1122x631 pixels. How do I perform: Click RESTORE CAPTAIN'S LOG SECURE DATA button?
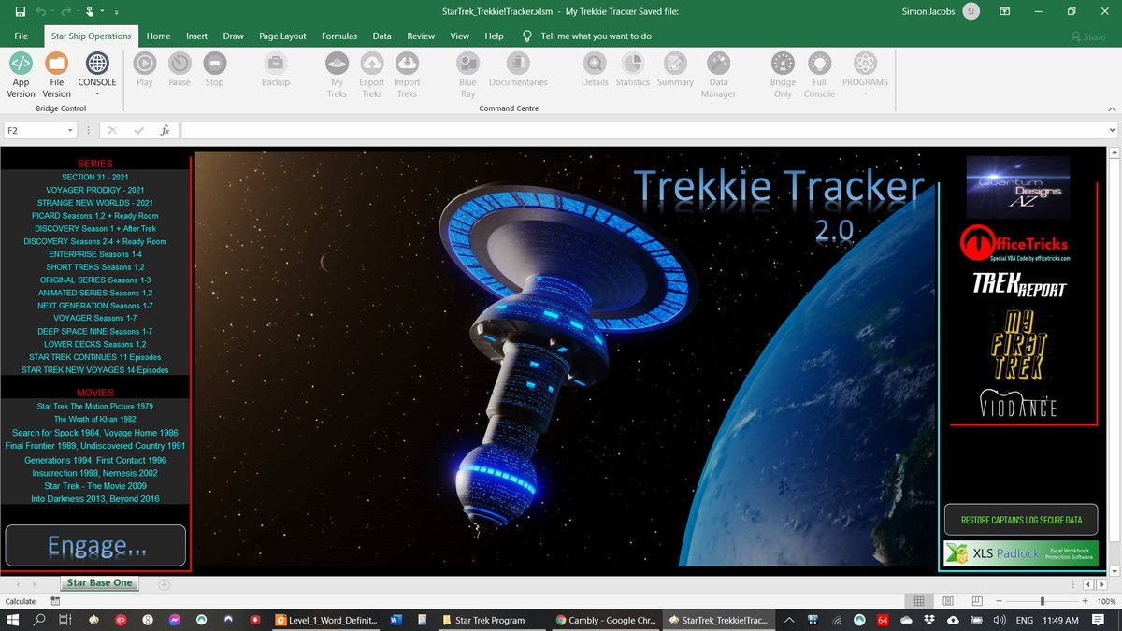point(1020,520)
